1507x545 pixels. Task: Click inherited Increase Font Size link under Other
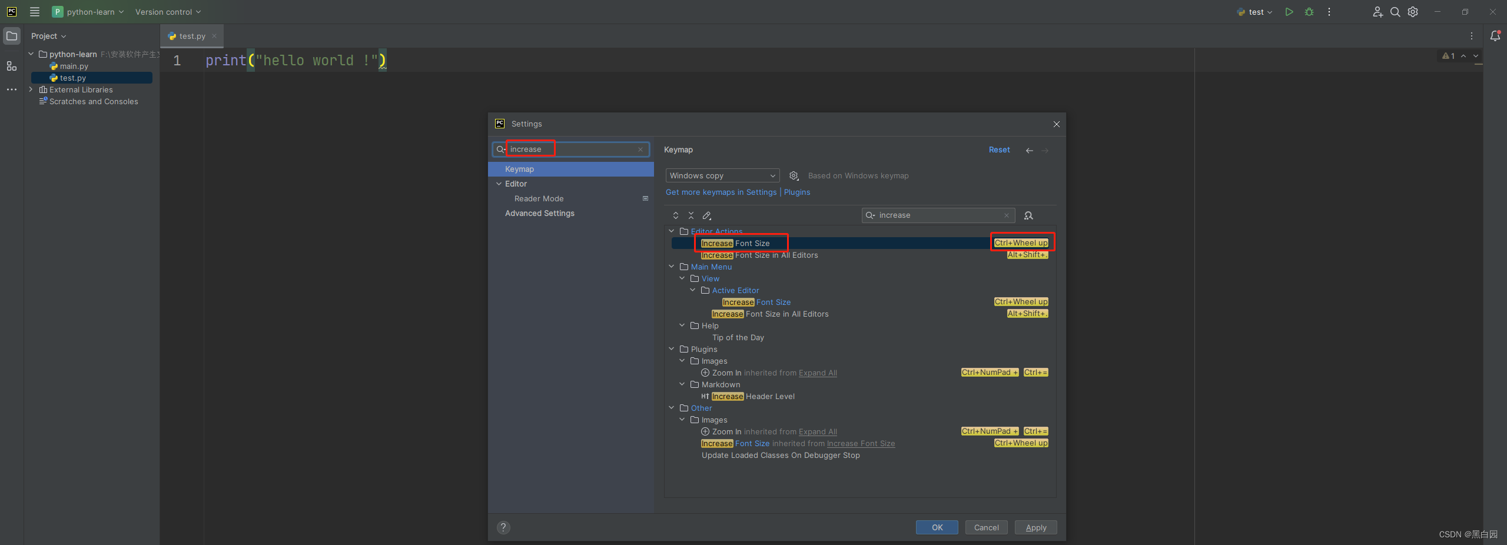point(861,444)
